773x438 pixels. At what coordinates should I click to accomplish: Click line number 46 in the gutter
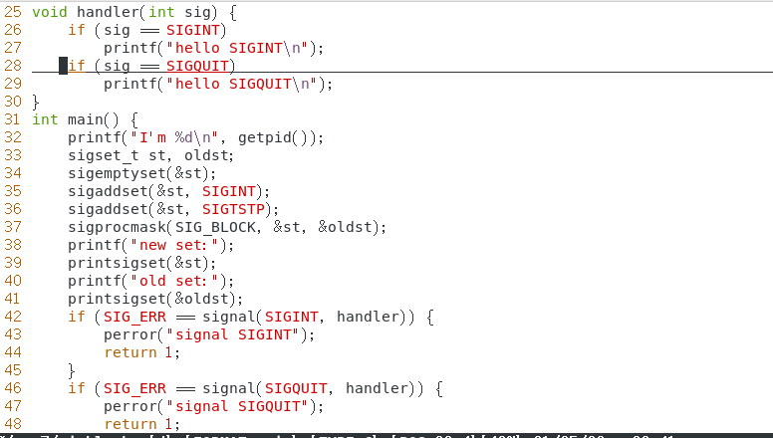(13, 388)
